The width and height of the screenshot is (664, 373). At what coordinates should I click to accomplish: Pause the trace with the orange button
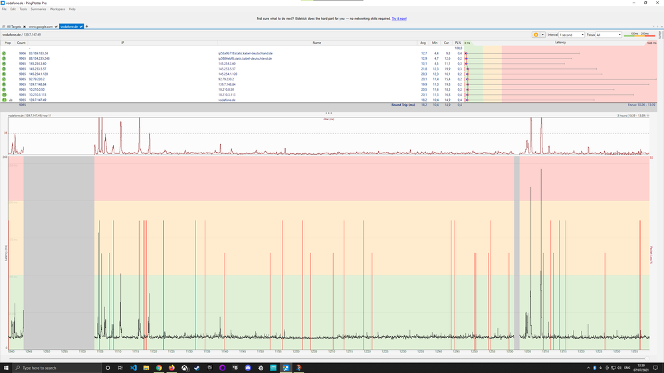[536, 35]
